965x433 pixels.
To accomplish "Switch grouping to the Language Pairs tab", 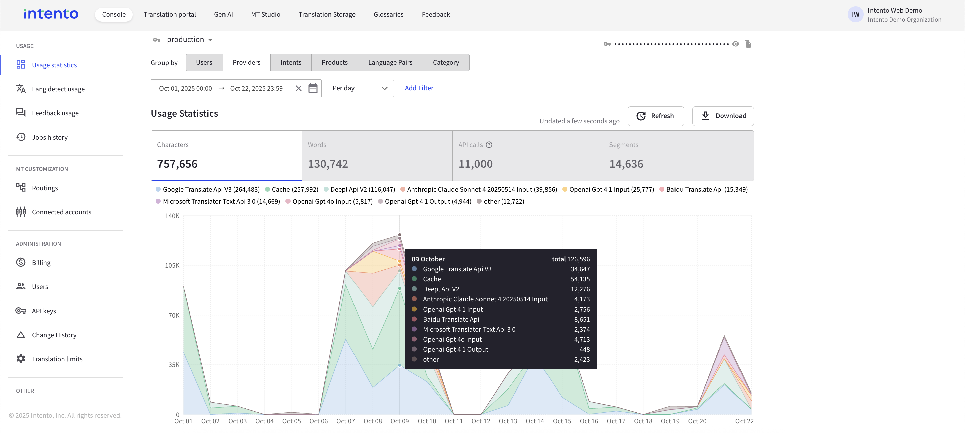I will [x=390, y=63].
